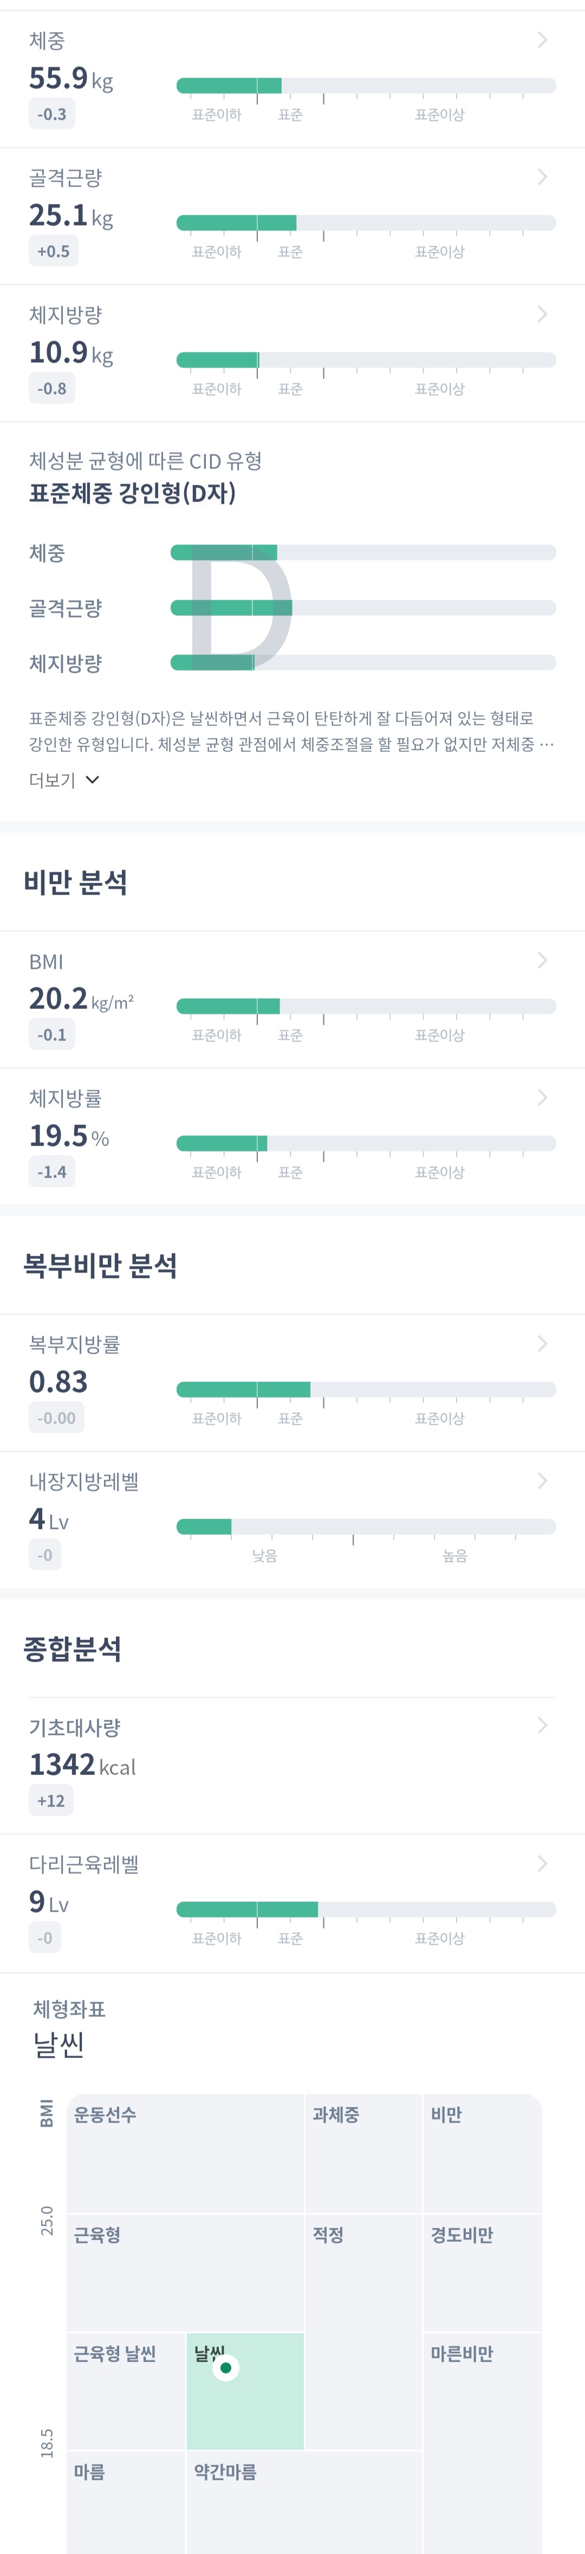Expand CID description with 더보기
585x2554 pixels.
coord(53,780)
